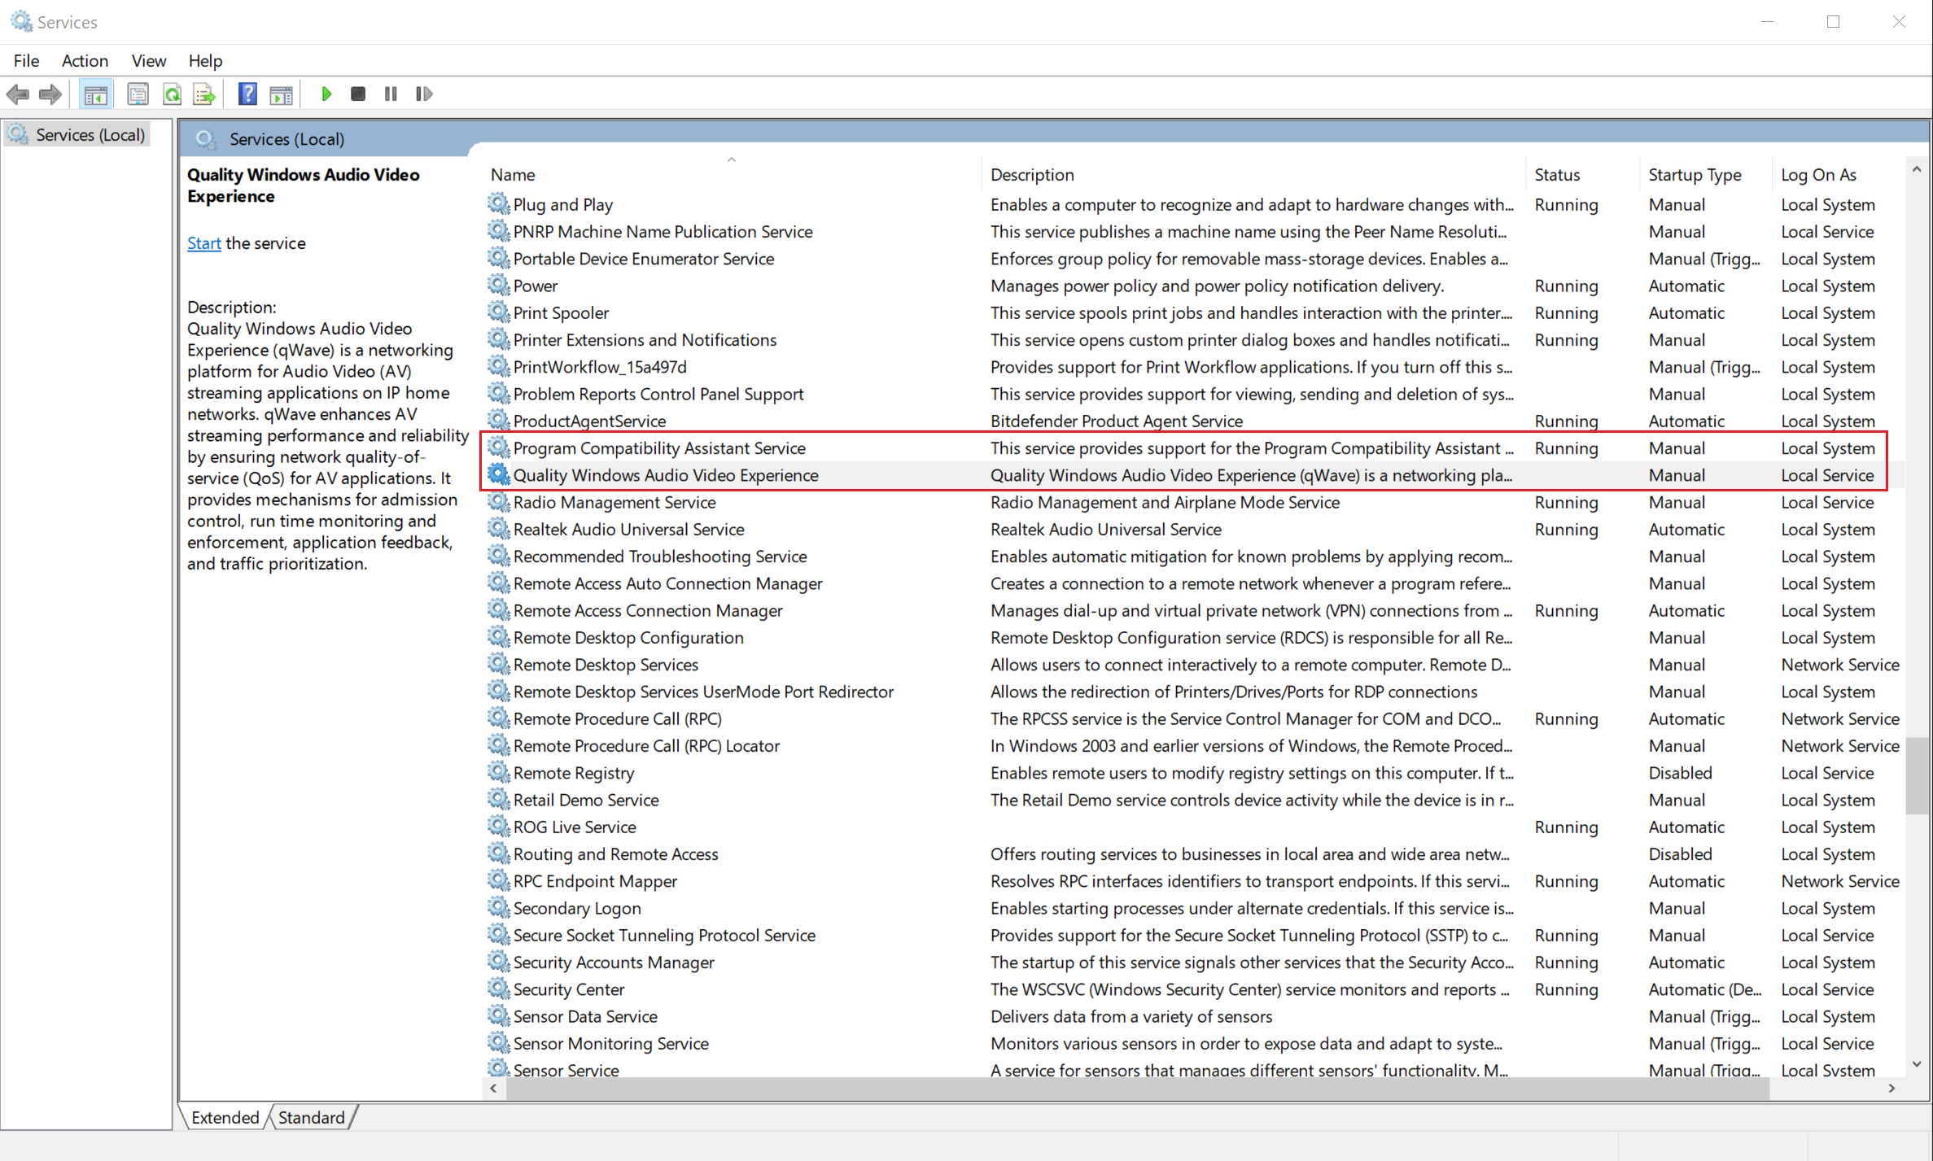Screen dimensions: 1933x1161
Task: Sort by the Description column header
Action: (1253, 174)
